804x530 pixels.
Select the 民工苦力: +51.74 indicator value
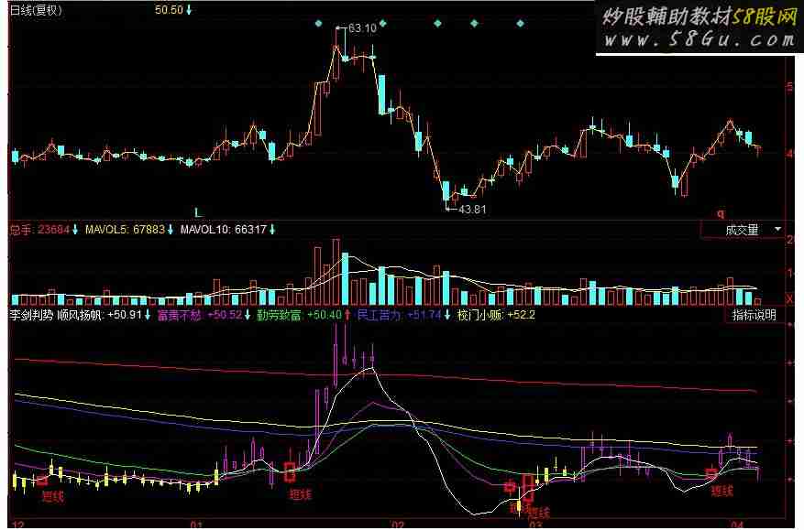[399, 315]
